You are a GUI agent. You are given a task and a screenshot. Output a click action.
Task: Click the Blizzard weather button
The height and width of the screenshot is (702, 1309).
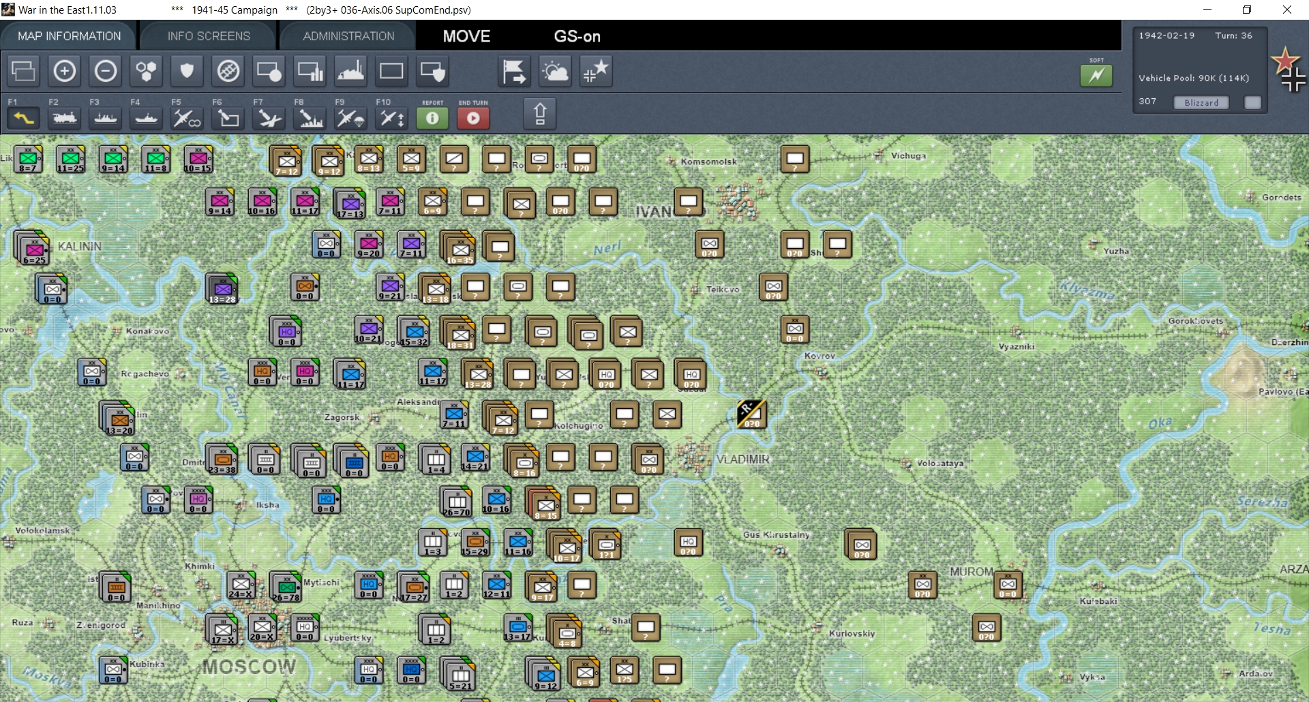[1201, 103]
